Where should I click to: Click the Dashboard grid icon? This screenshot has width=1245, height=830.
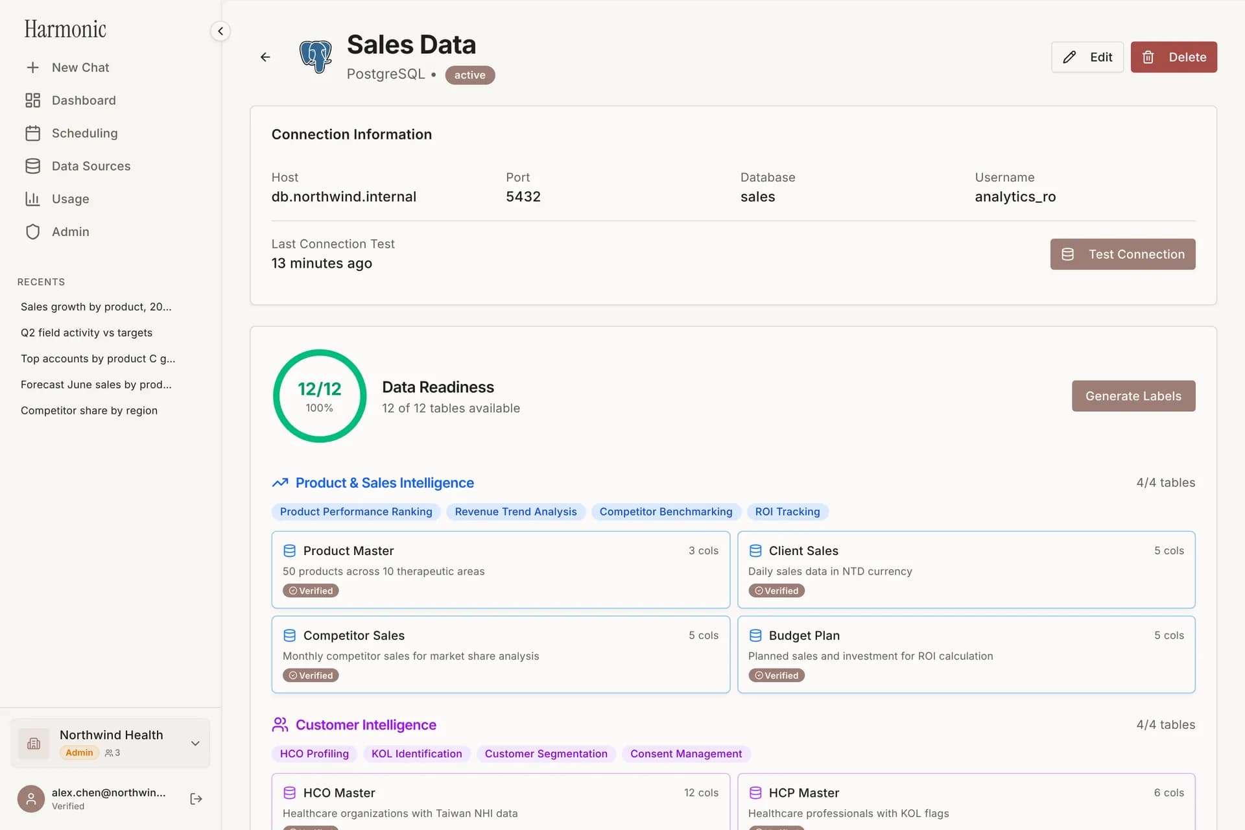click(33, 101)
